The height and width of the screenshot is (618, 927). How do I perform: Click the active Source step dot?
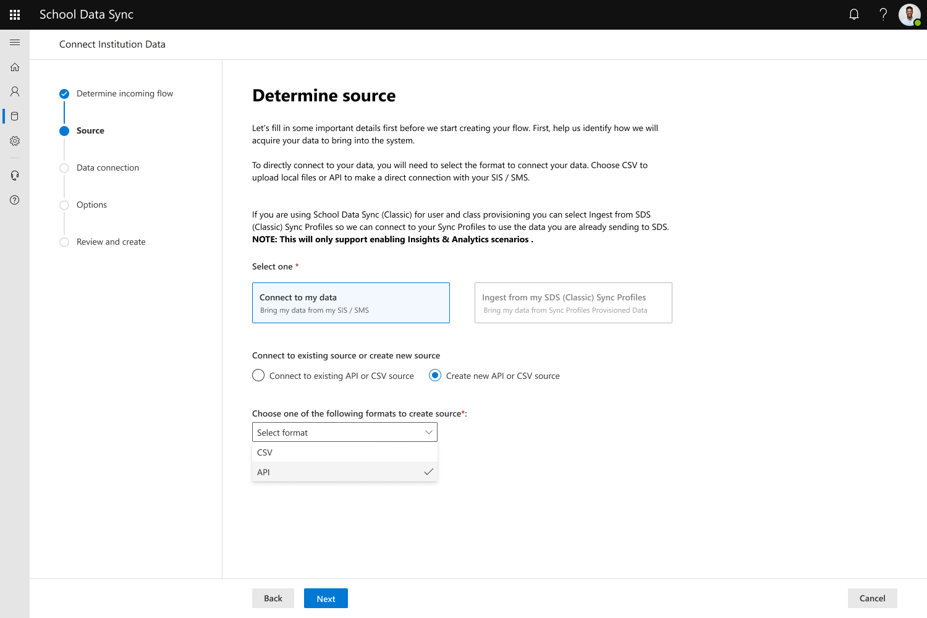point(64,131)
